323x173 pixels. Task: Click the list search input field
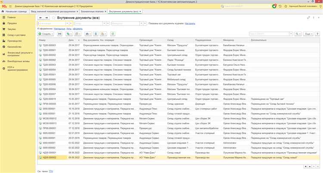point(268,34)
